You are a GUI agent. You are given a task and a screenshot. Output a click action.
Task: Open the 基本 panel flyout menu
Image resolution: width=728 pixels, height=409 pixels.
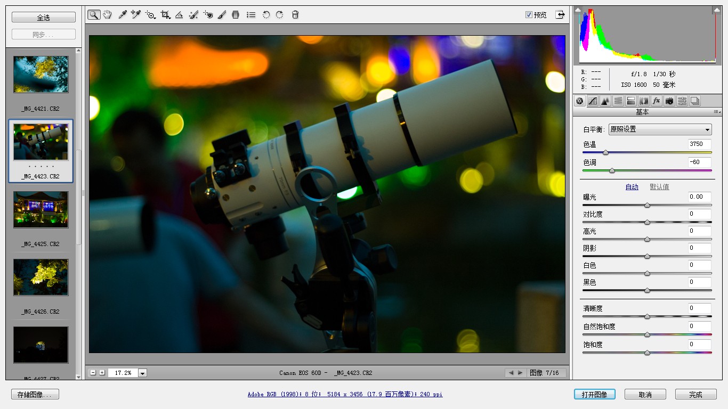coord(717,112)
